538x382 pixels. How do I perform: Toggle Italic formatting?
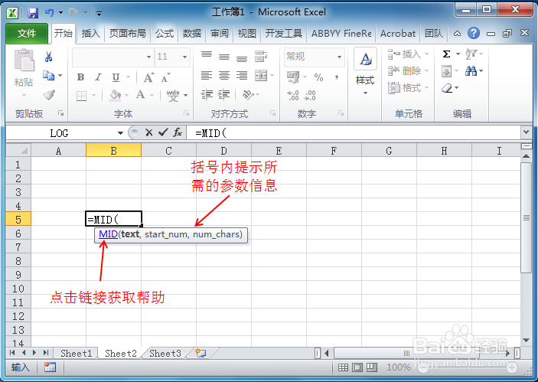[99, 77]
